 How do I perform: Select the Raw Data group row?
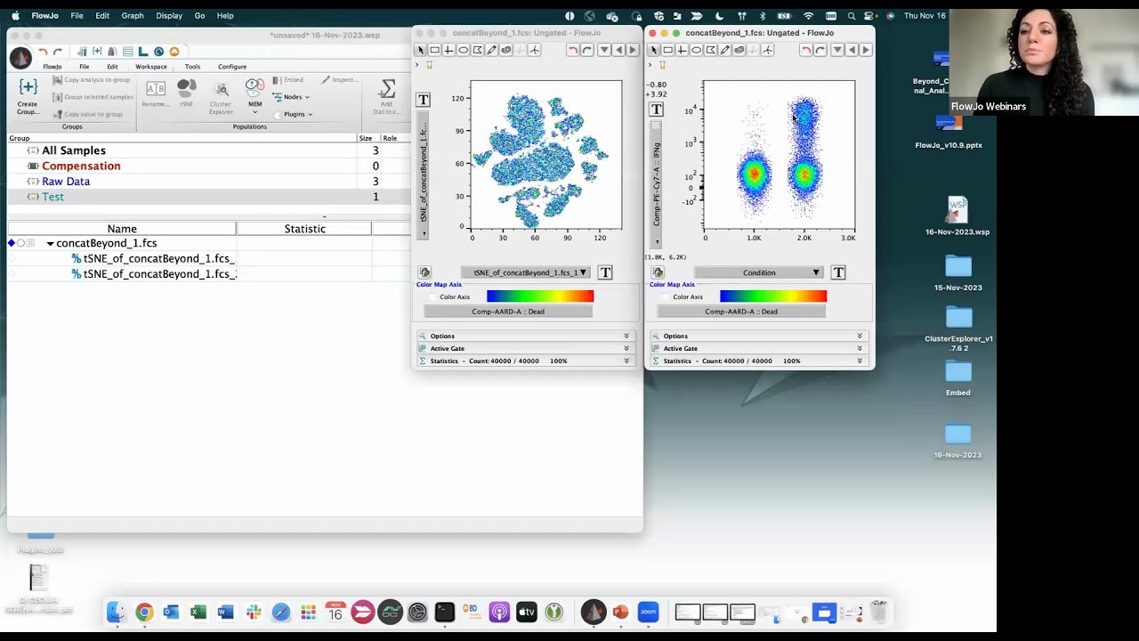tap(208, 182)
